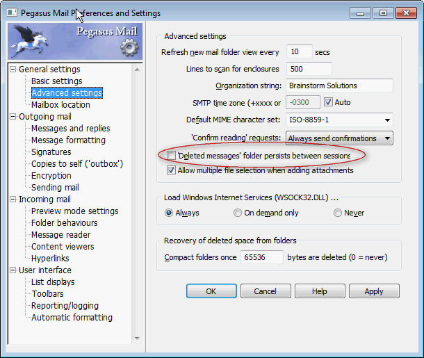Screen dimensions: 424x358
Task: Click the OK button
Action: tap(211, 291)
